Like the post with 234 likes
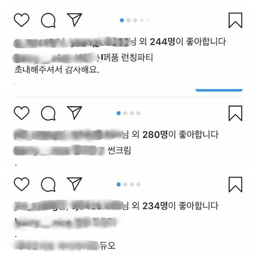Image resolution: width=257 pixels, height=257 pixels. pyautogui.click(x=22, y=184)
